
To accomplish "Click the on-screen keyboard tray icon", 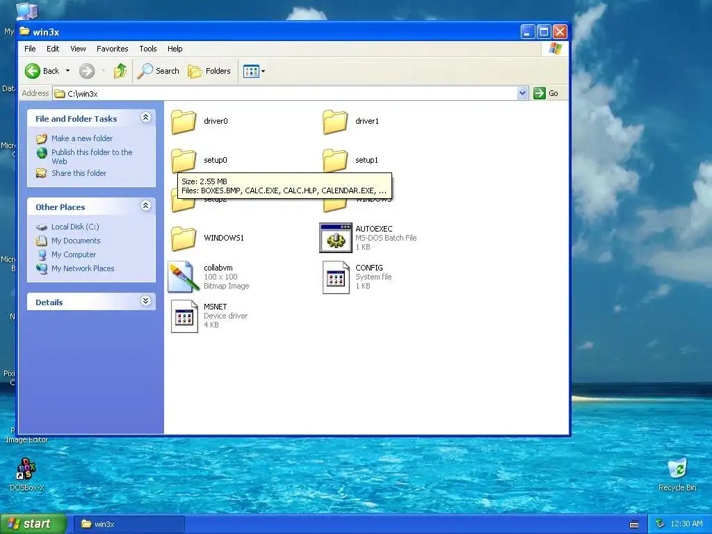I will pyautogui.click(x=634, y=524).
